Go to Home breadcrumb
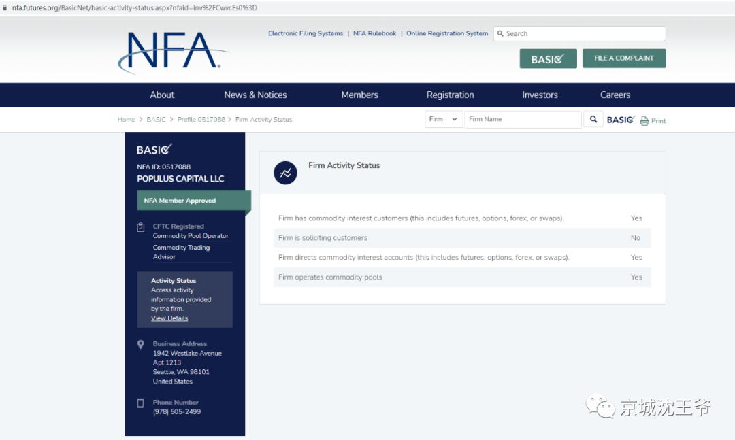 click(x=126, y=120)
